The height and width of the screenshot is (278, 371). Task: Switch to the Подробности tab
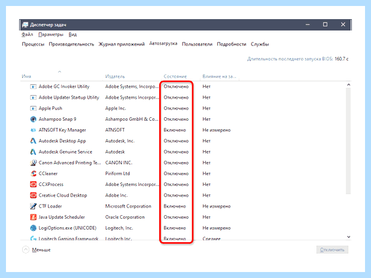(232, 44)
